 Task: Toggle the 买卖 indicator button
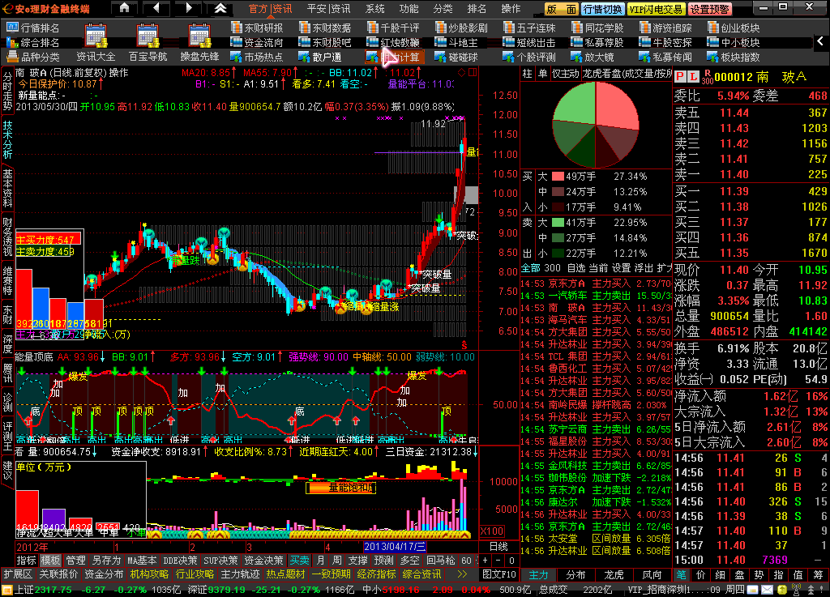click(x=300, y=561)
